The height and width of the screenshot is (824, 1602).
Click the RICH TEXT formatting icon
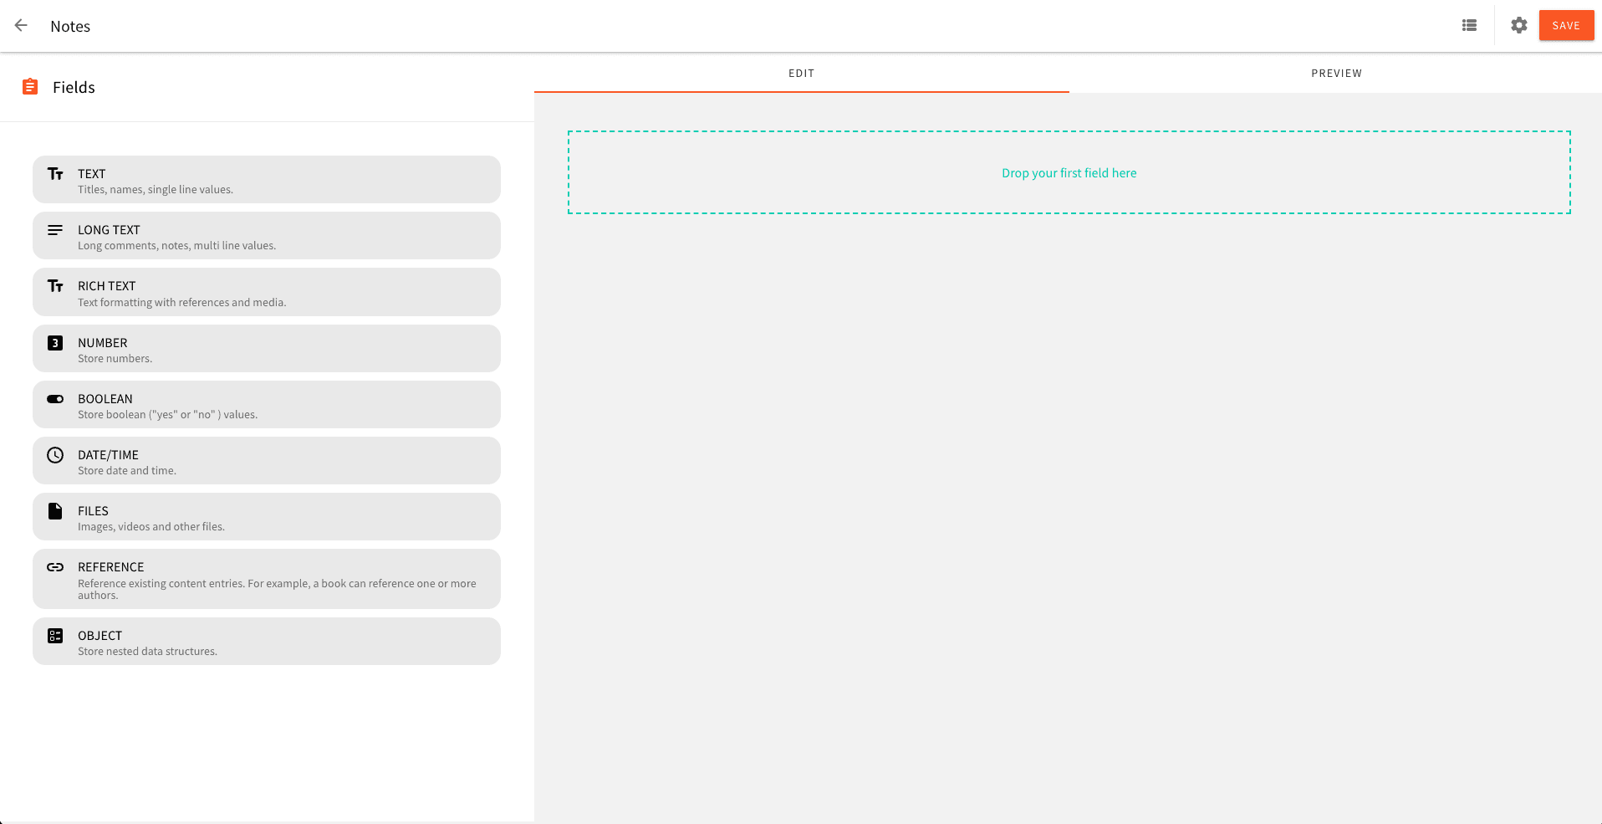coord(55,286)
